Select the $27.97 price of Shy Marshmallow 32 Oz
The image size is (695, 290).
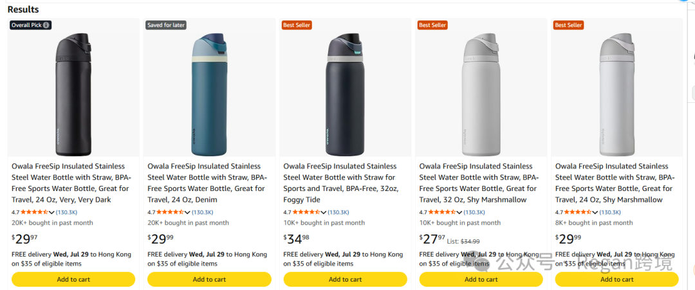(x=432, y=239)
